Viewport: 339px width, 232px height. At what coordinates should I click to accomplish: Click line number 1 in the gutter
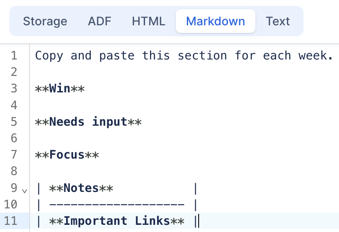tap(14, 55)
